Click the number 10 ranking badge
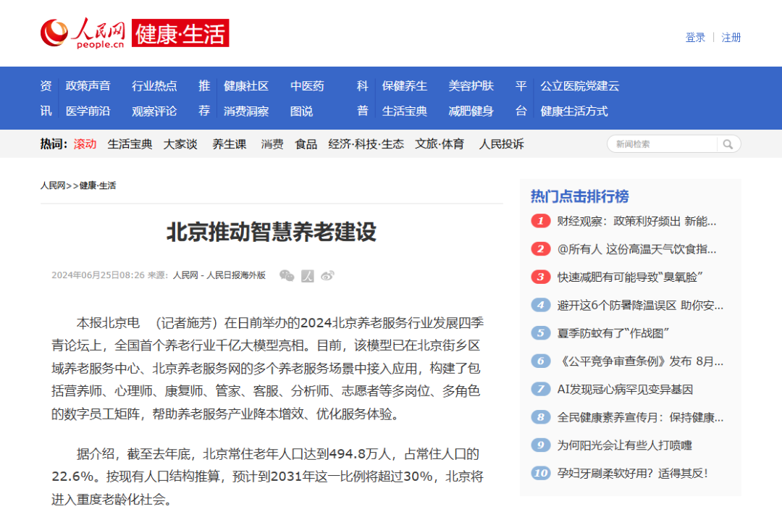782x520 pixels. pos(540,473)
